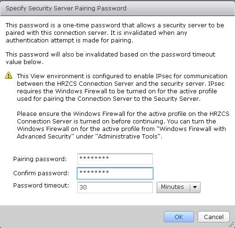Cancel the pairing password dialog
235x228 pixels.
[x=214, y=217]
